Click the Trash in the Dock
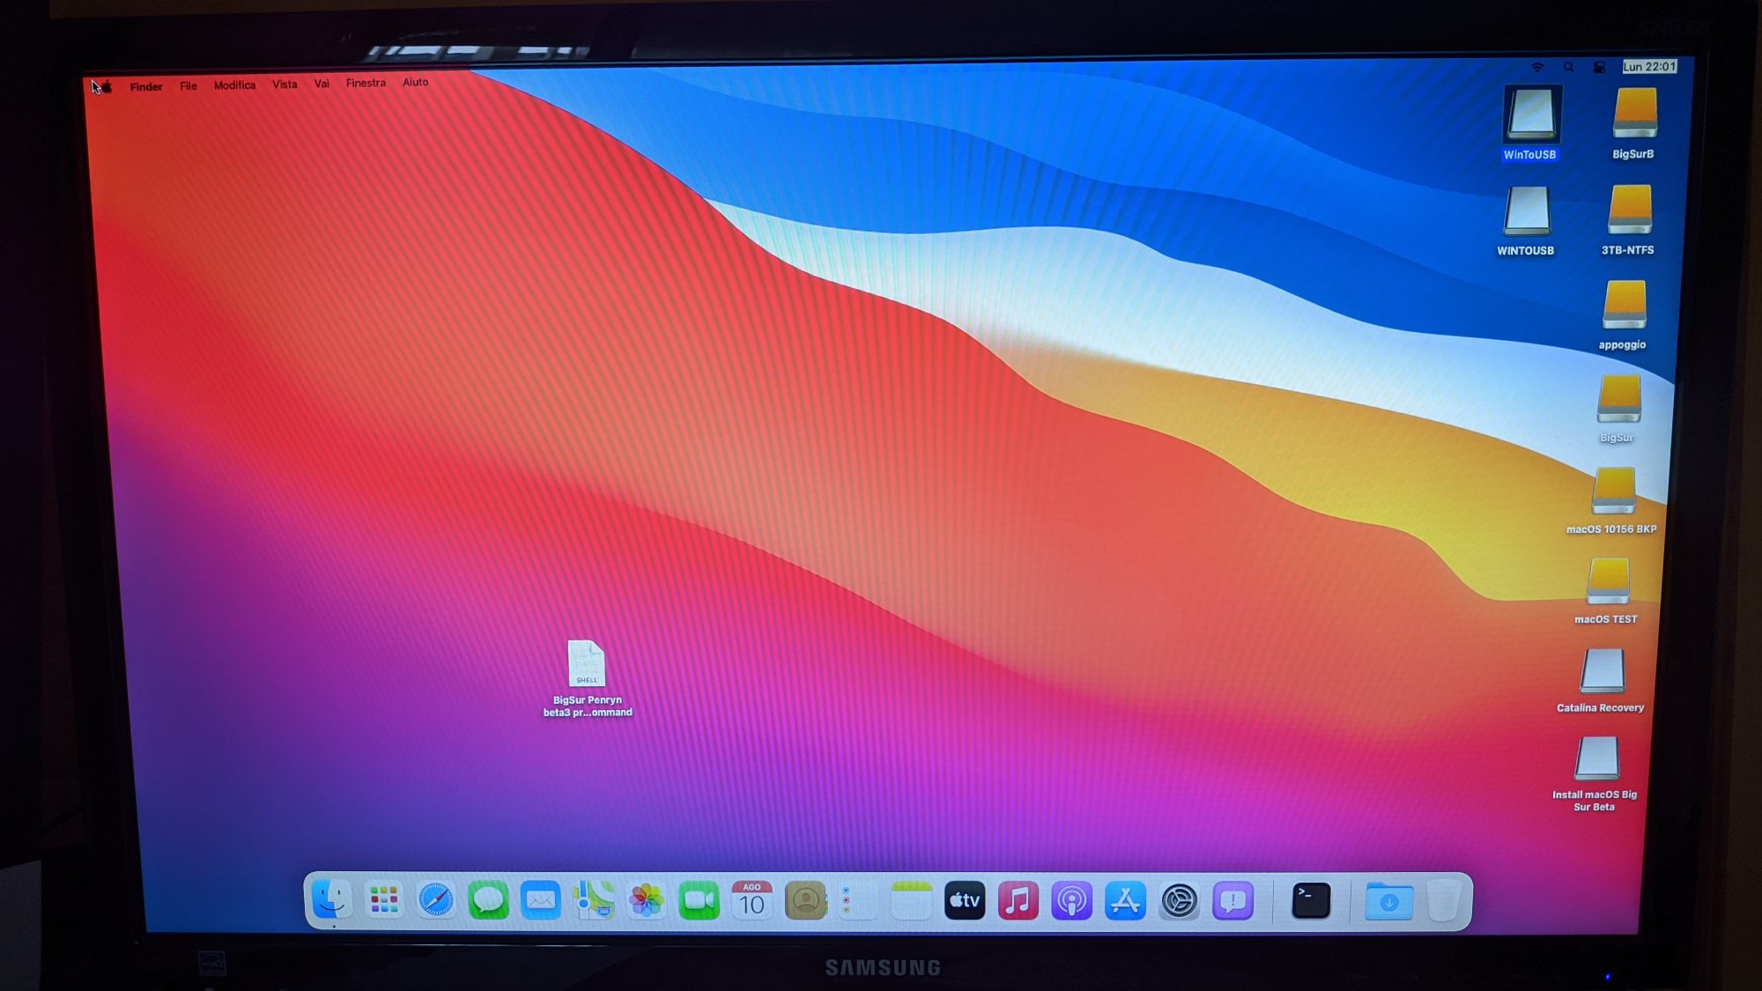This screenshot has height=991, width=1762. pos(1443,901)
